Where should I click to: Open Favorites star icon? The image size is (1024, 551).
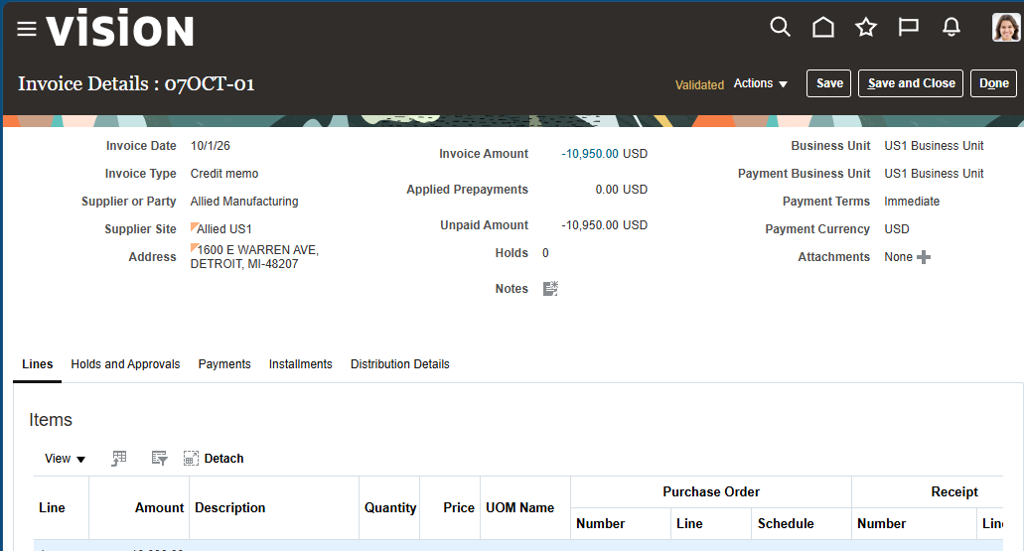point(866,27)
